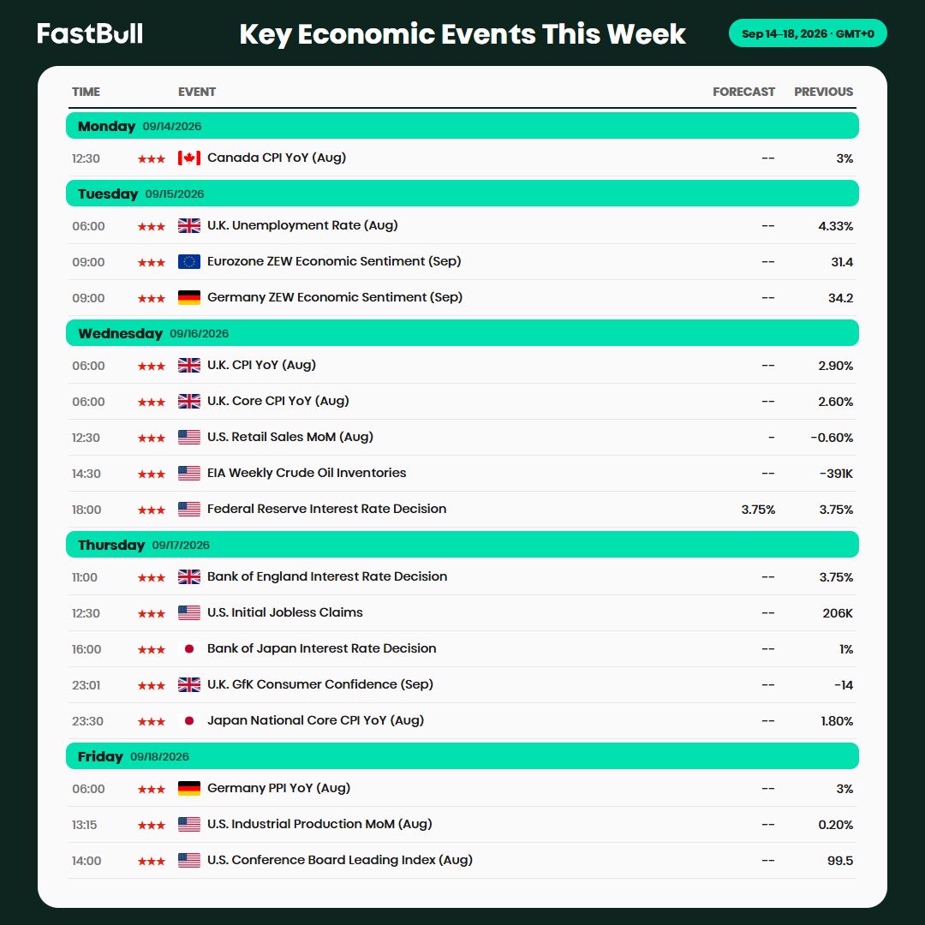Viewport: 925px width, 925px height.
Task: Click the Canada flag icon beside CPI YoY
Action: coord(188,158)
